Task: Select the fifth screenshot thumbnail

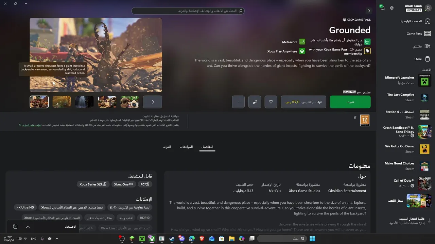Action: (x=129, y=102)
